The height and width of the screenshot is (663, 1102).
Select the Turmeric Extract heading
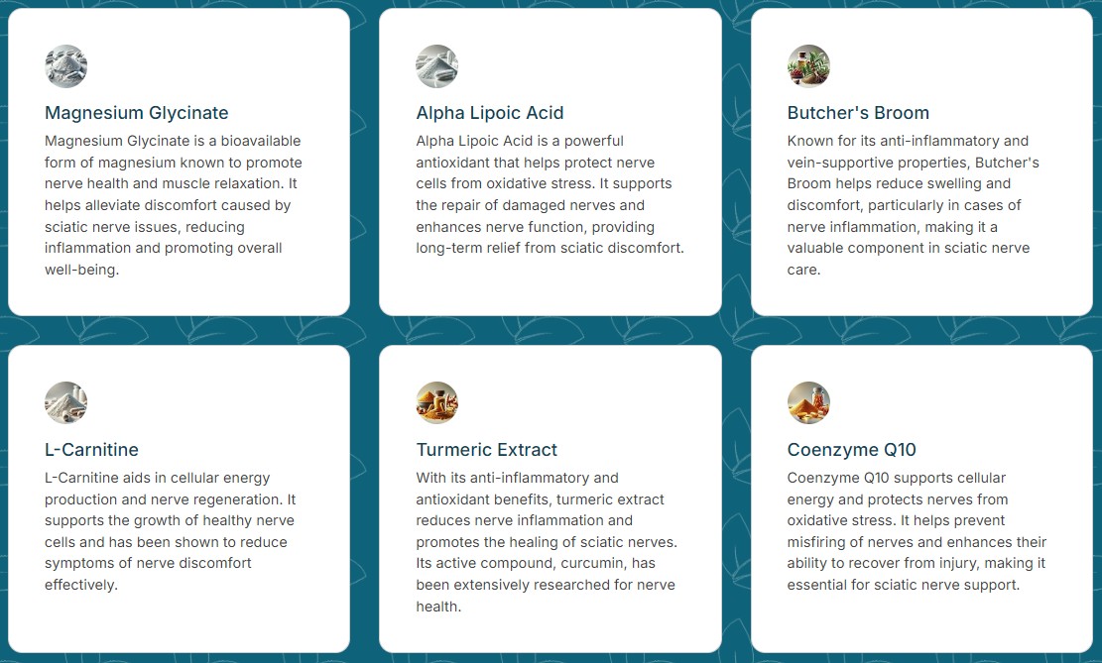486,450
